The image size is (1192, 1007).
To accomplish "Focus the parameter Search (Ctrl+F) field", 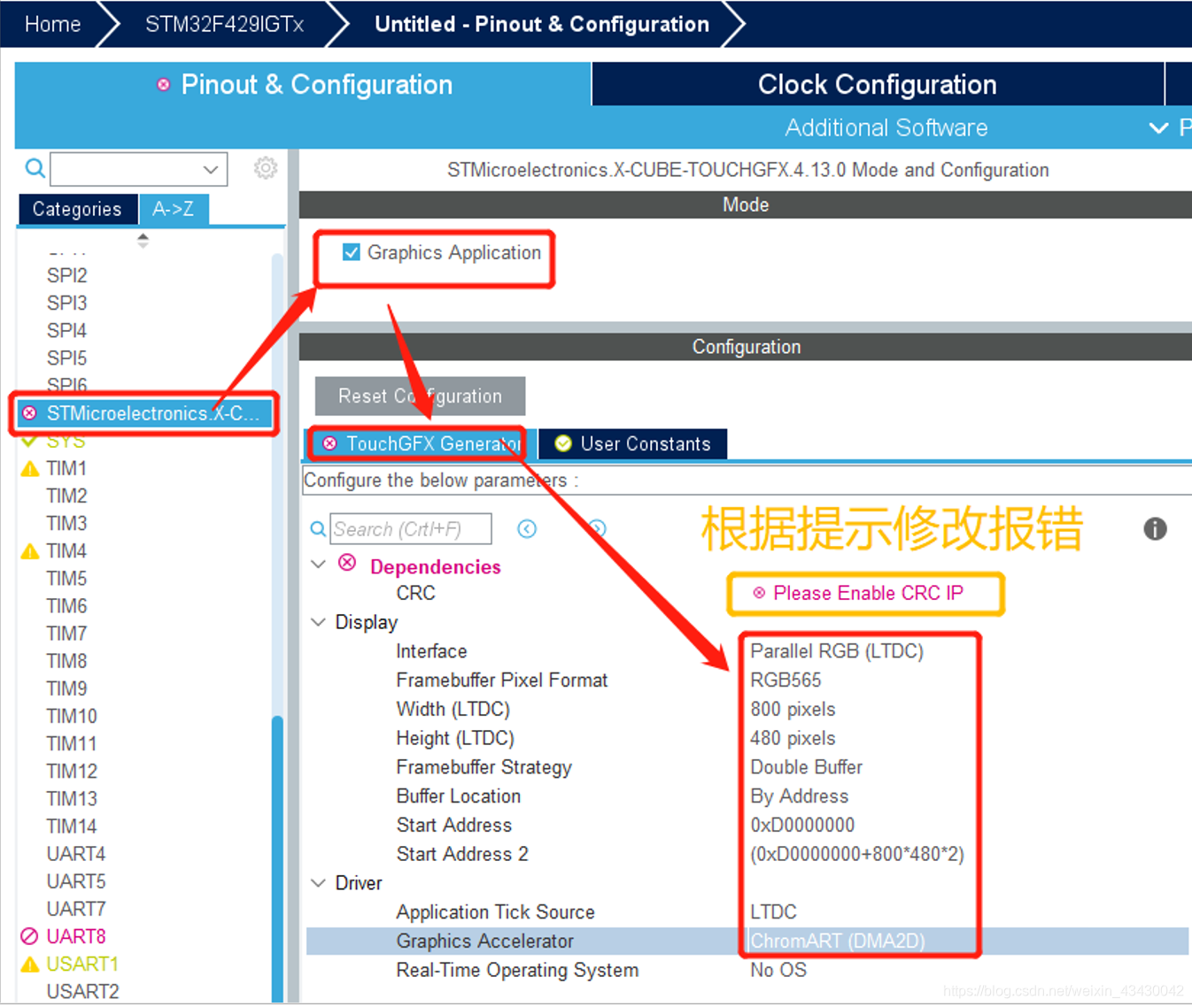I will [411, 529].
